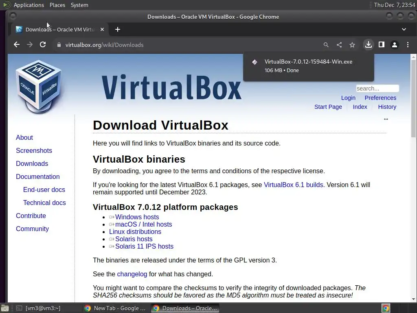Viewport: 417px width, 313px height.
Task: Open Chrome's three-dot menu
Action: (x=408, y=45)
